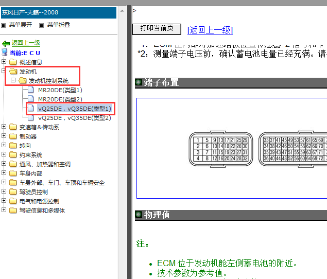Viewport: 327px width, 279px height.
Task: Open the [返回上一级] link in content pane
Action: pos(210,30)
